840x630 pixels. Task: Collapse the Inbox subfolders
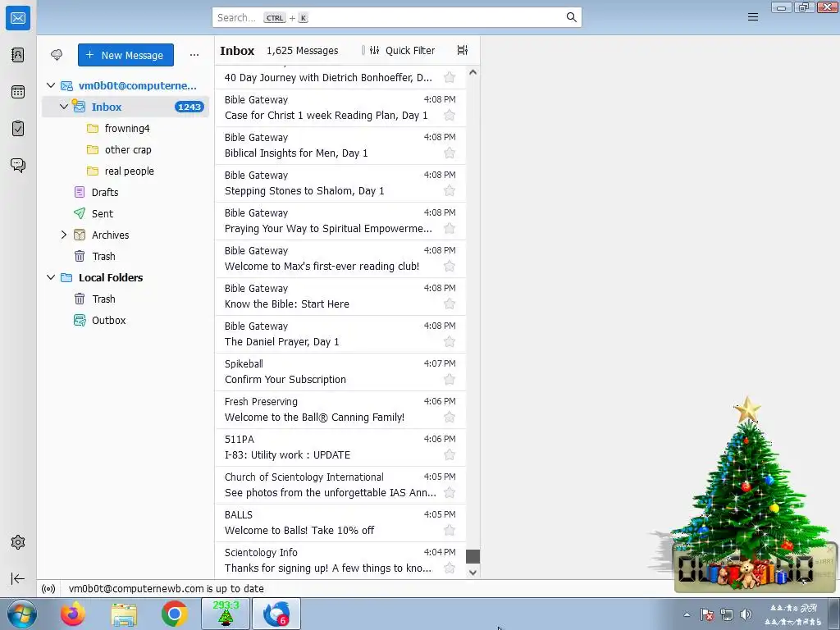pos(64,107)
